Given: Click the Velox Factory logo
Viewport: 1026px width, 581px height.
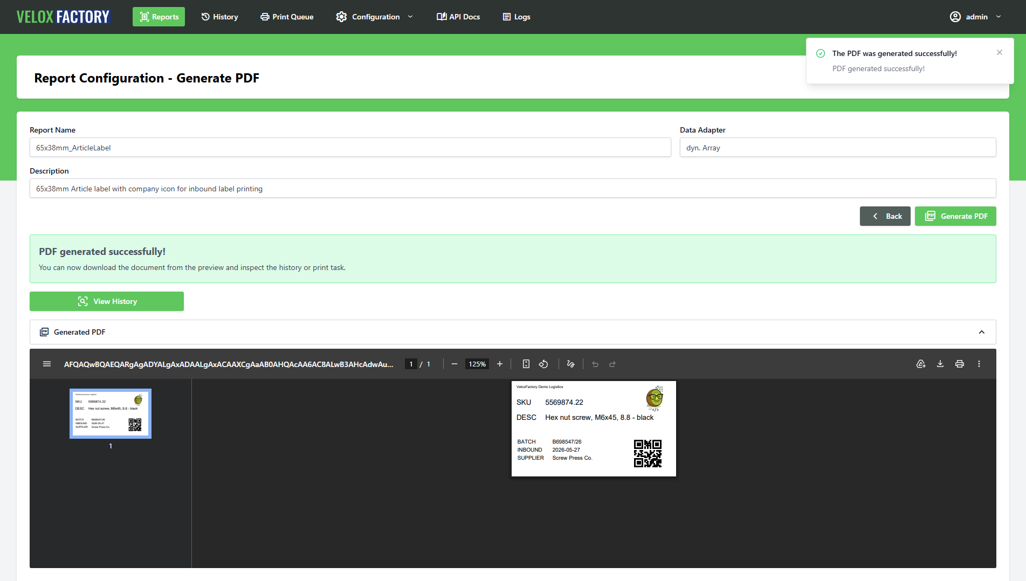Looking at the screenshot, I should (x=63, y=17).
